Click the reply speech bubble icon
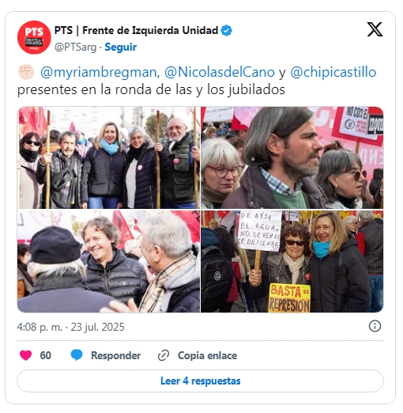This screenshot has width=403, height=413. coord(77,355)
